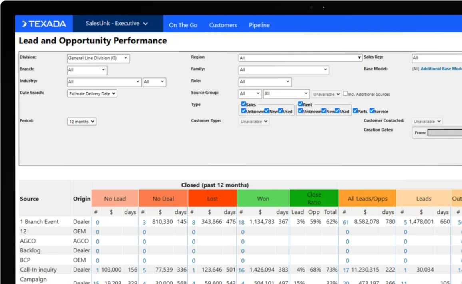Open the Source Group Unavailable dropdown

pos(327,94)
